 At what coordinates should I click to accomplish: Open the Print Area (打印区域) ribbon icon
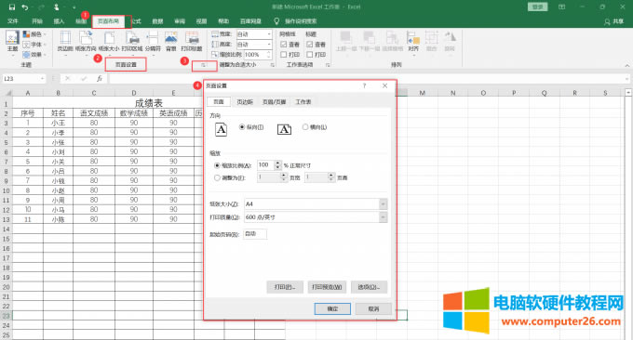132,41
